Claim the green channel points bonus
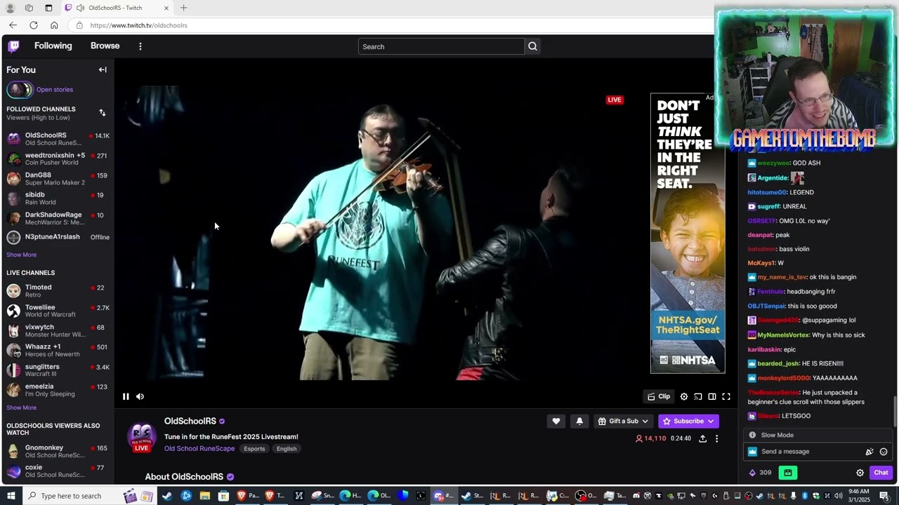 (788, 473)
